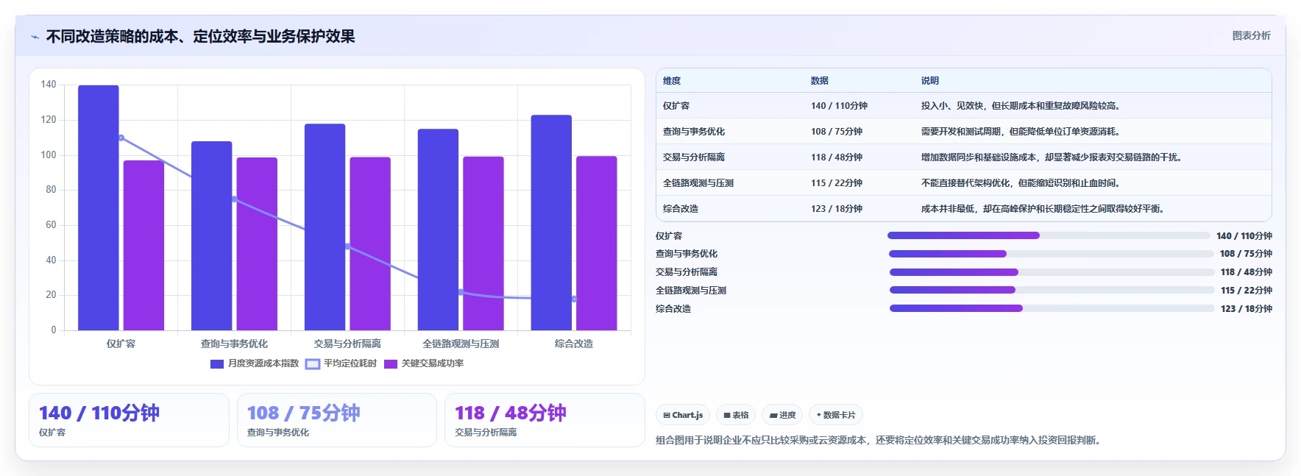This screenshot has height=476, width=1301.
Task: Click the description starting 成本并非最低
Action: (x=1044, y=209)
